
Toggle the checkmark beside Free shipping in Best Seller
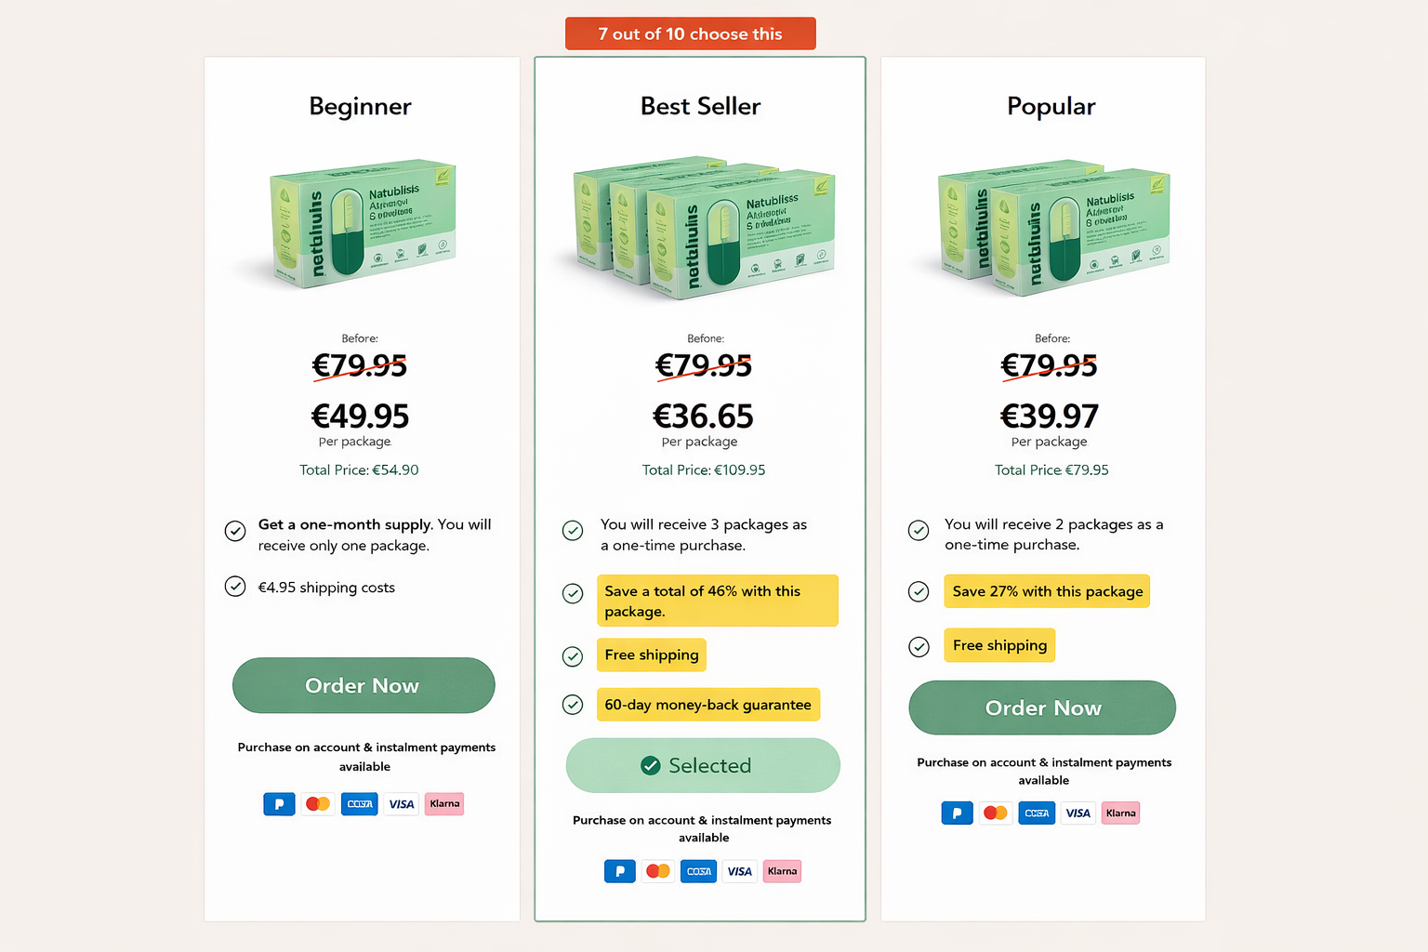572,656
